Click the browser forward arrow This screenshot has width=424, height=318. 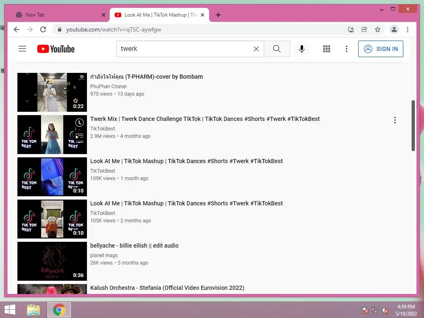pyautogui.click(x=30, y=29)
